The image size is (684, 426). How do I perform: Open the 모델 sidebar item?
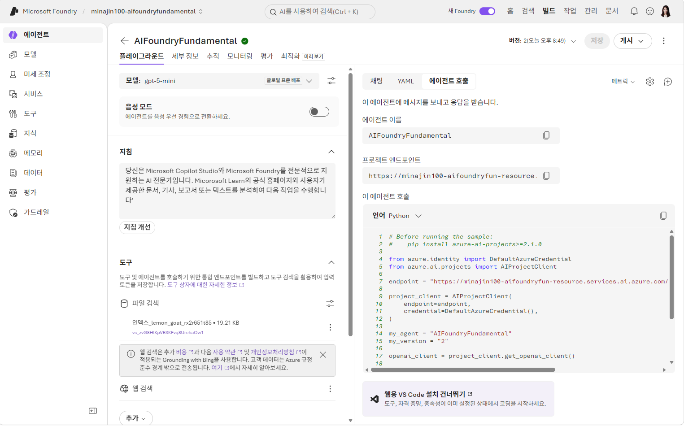point(53,55)
